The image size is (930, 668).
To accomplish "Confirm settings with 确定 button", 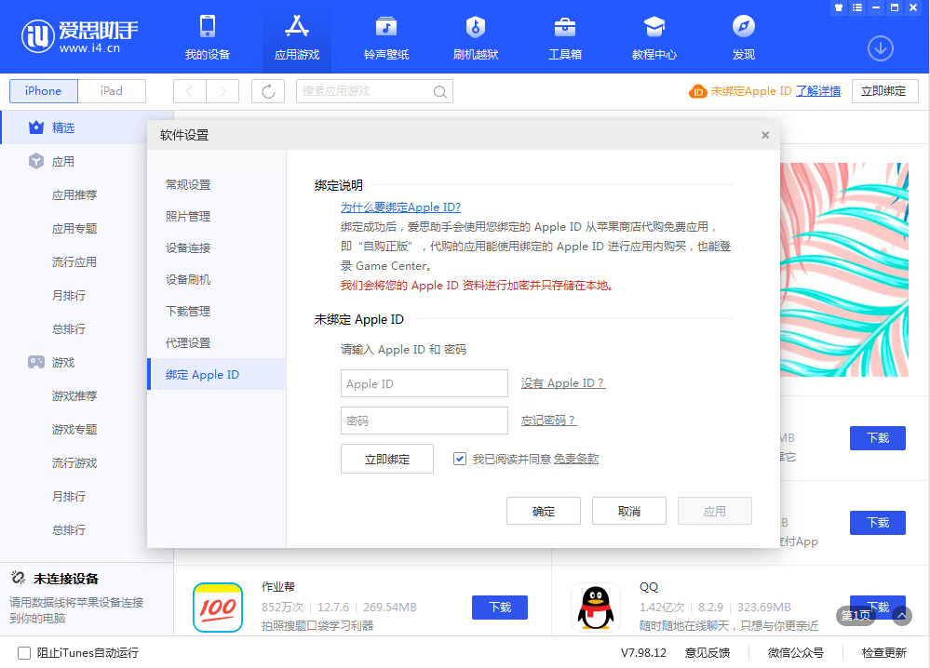I will tap(544, 511).
